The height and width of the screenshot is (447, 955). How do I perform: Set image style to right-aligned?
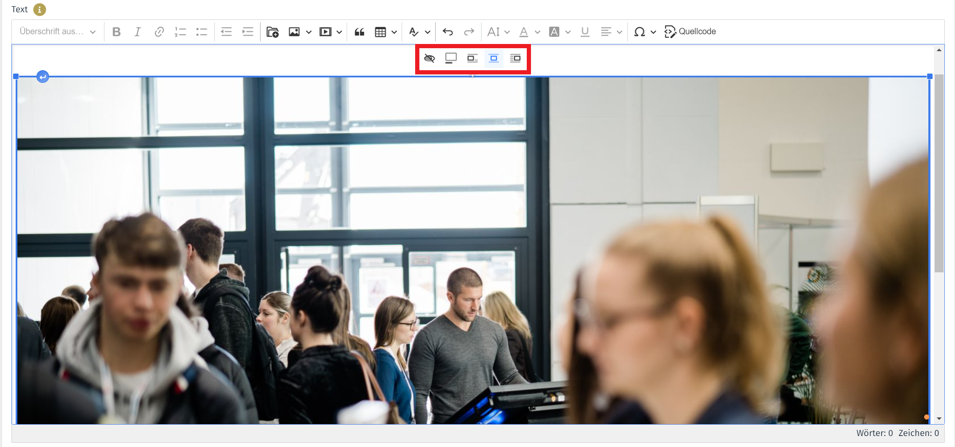coord(515,58)
